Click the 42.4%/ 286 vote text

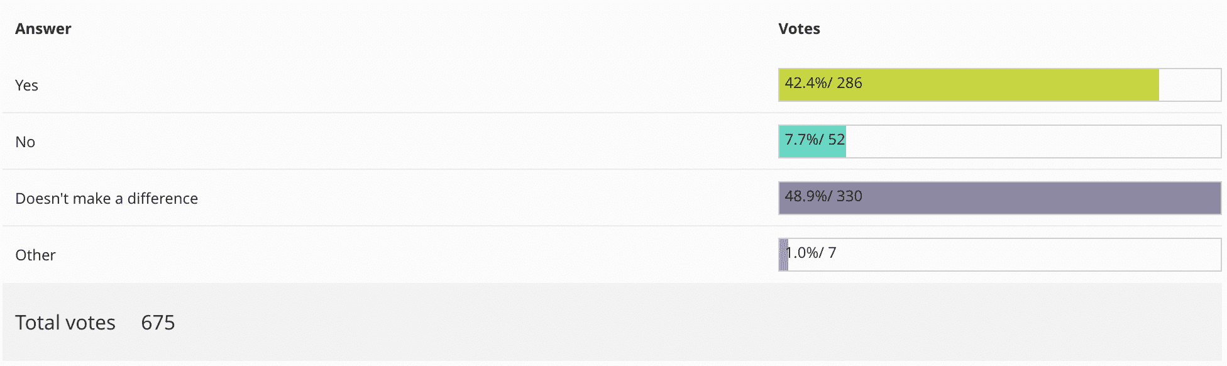coord(823,83)
